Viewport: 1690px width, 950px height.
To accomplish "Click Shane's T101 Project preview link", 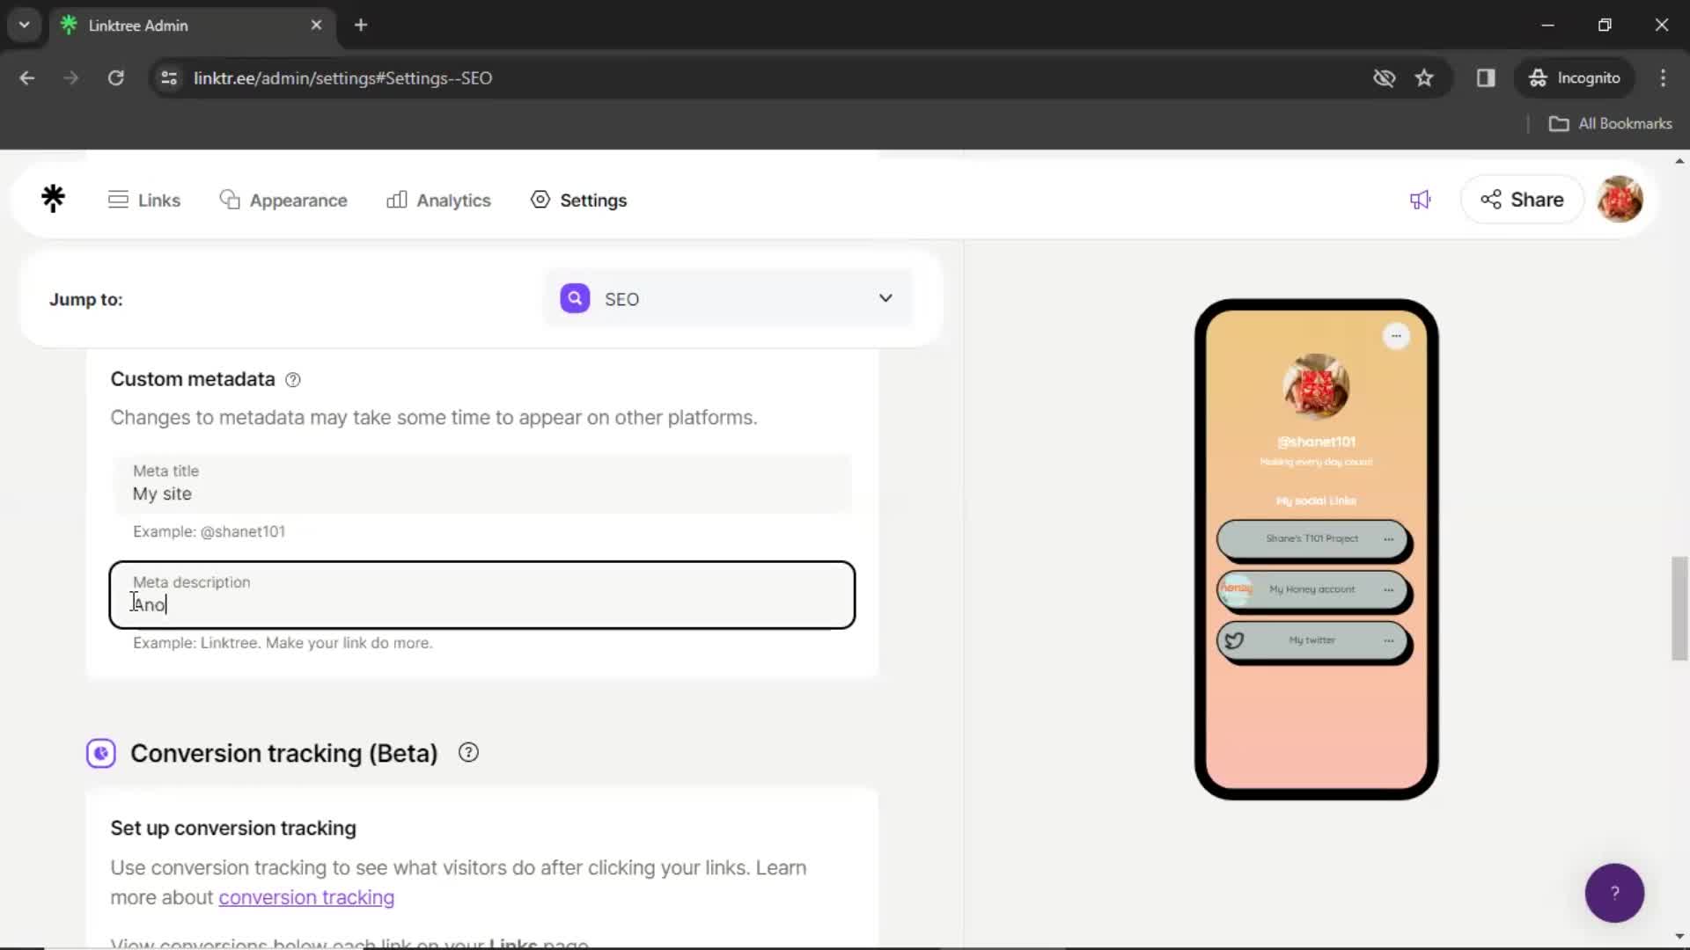I will (x=1312, y=538).
